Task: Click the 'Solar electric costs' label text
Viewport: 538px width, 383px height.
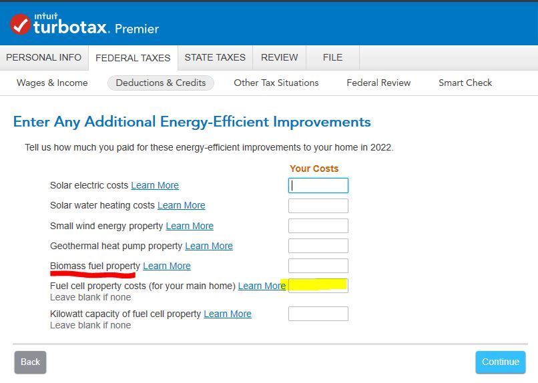Action: (x=89, y=185)
